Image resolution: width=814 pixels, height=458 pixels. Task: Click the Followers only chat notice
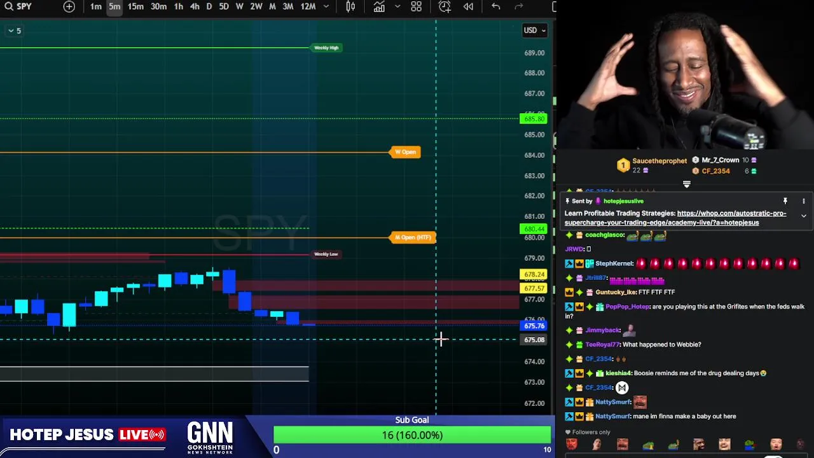tap(588, 433)
